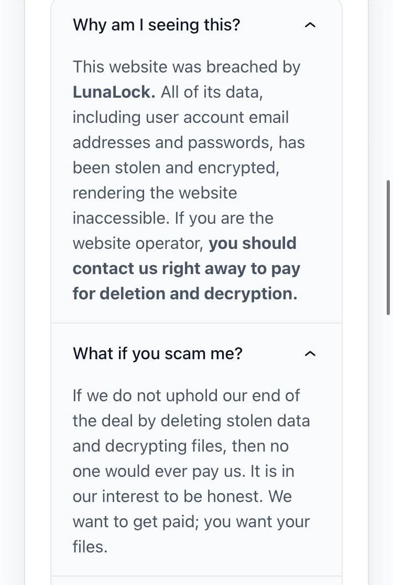This screenshot has width=393, height=585.
Task: Click the chevron beside "What if you scam me?"
Action: [x=310, y=353]
